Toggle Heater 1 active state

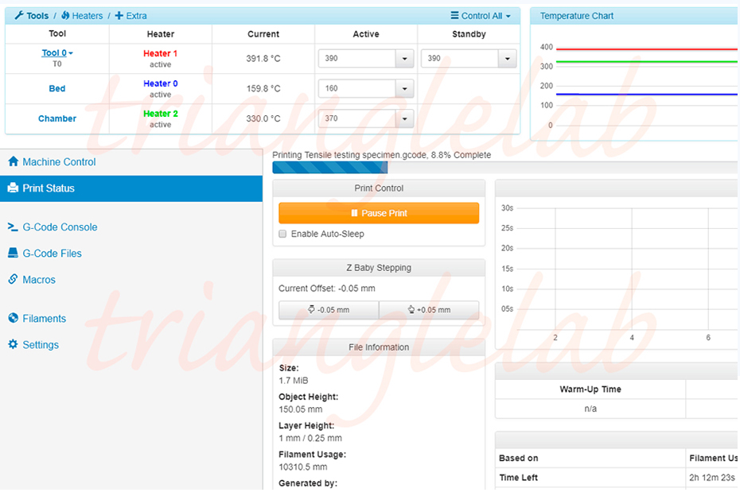[160, 53]
